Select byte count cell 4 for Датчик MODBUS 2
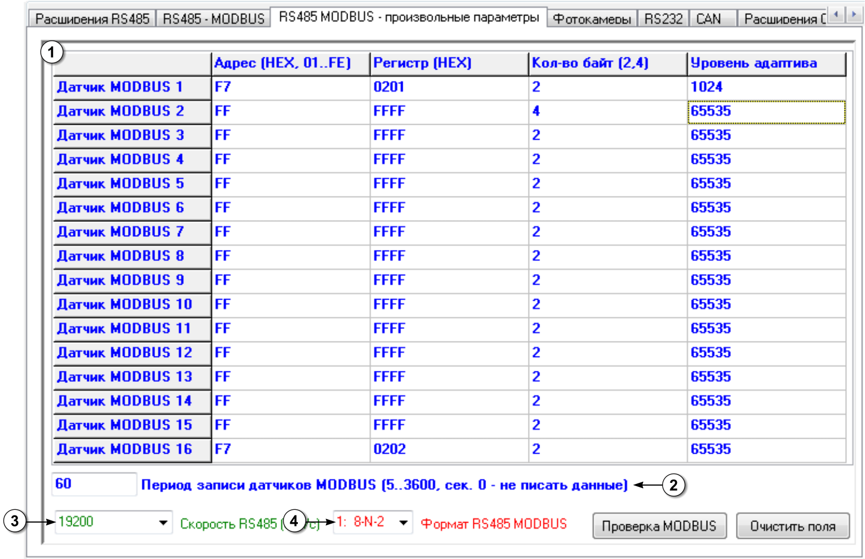 click(x=608, y=111)
